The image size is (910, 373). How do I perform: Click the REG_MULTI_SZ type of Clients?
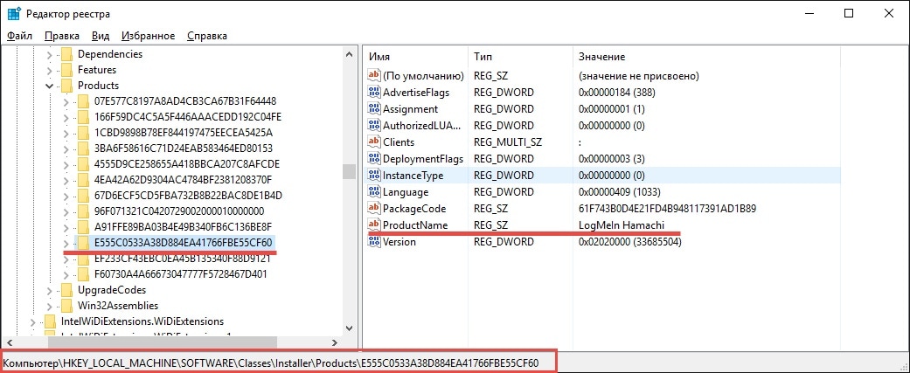509,142
